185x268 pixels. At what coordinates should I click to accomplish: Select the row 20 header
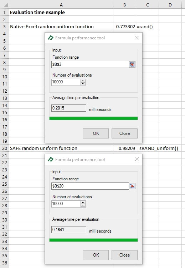5,148
